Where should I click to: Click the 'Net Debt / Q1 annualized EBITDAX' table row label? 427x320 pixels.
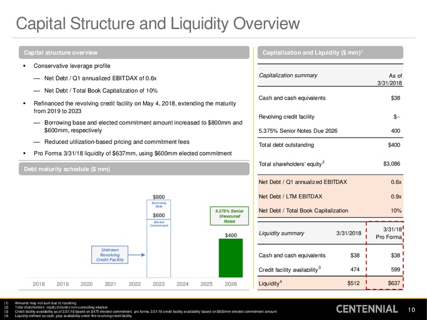coord(303,182)
